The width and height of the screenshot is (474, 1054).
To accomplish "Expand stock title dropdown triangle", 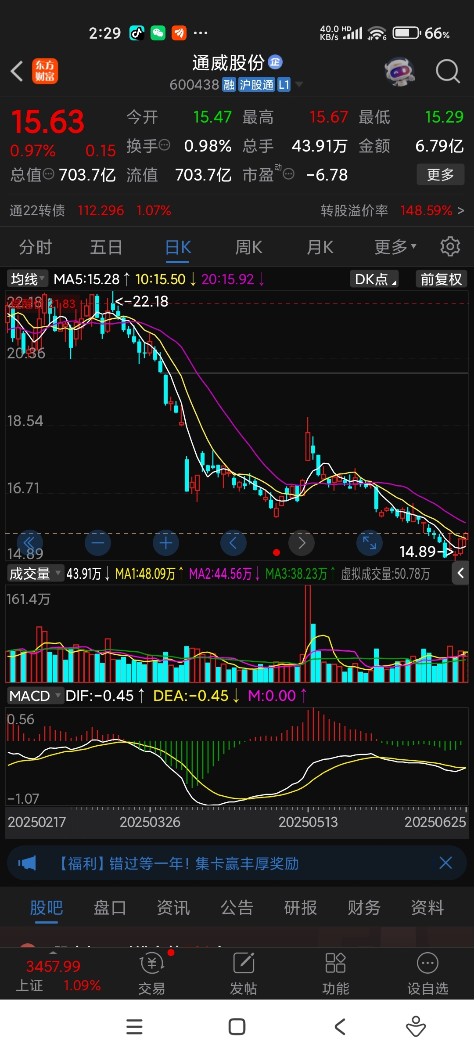I will [x=299, y=84].
